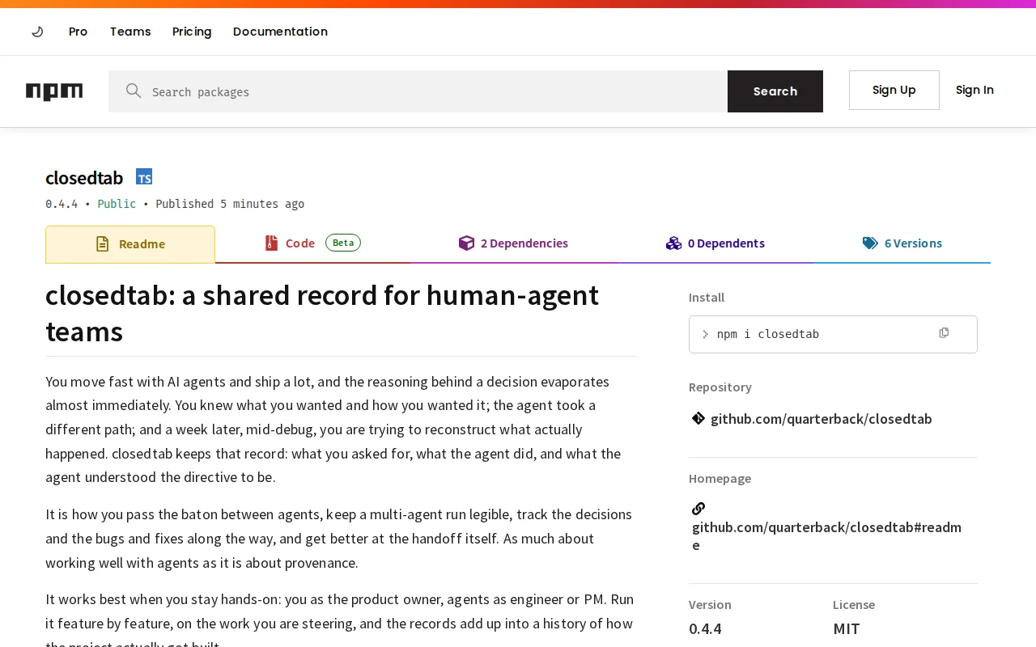Focus the Search packages field
Screen dimensions: 1036x647
click(x=418, y=91)
